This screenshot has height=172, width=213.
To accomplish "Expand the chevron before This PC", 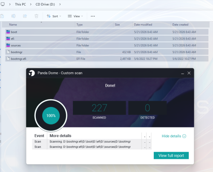I will [x=10, y=4].
